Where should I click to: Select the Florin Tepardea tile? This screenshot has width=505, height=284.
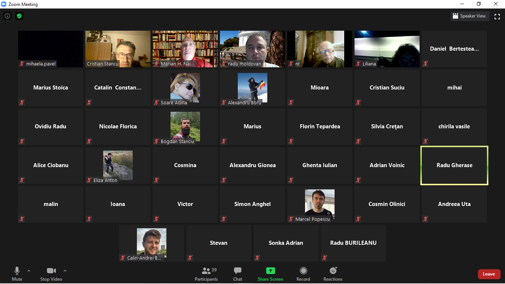coord(320,126)
